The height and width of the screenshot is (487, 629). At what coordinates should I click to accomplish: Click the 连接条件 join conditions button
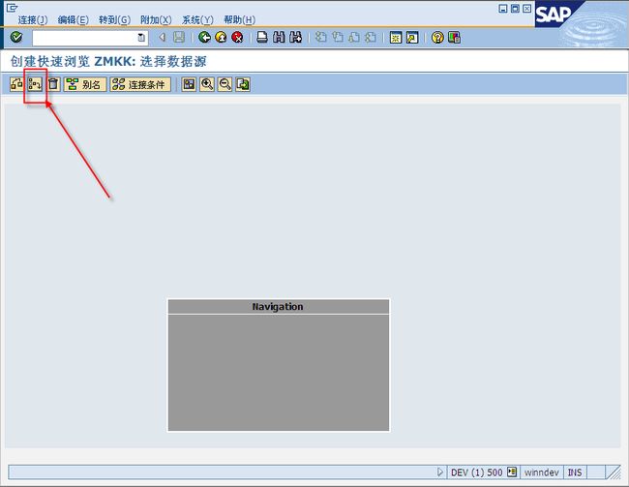(140, 84)
